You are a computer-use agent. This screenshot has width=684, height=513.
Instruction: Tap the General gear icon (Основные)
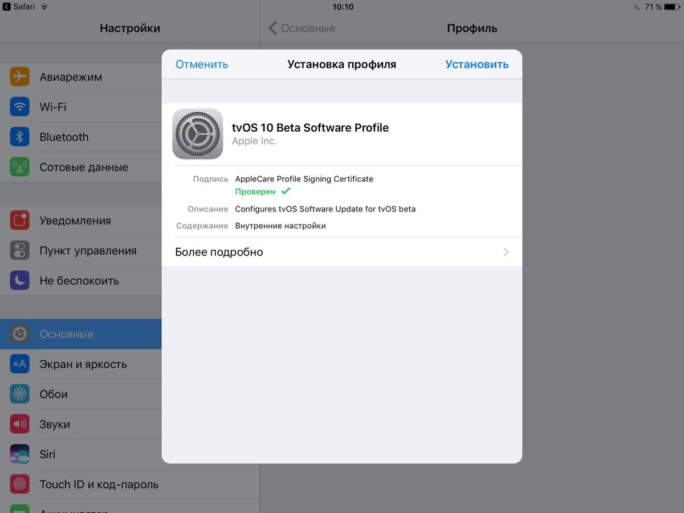(x=19, y=334)
